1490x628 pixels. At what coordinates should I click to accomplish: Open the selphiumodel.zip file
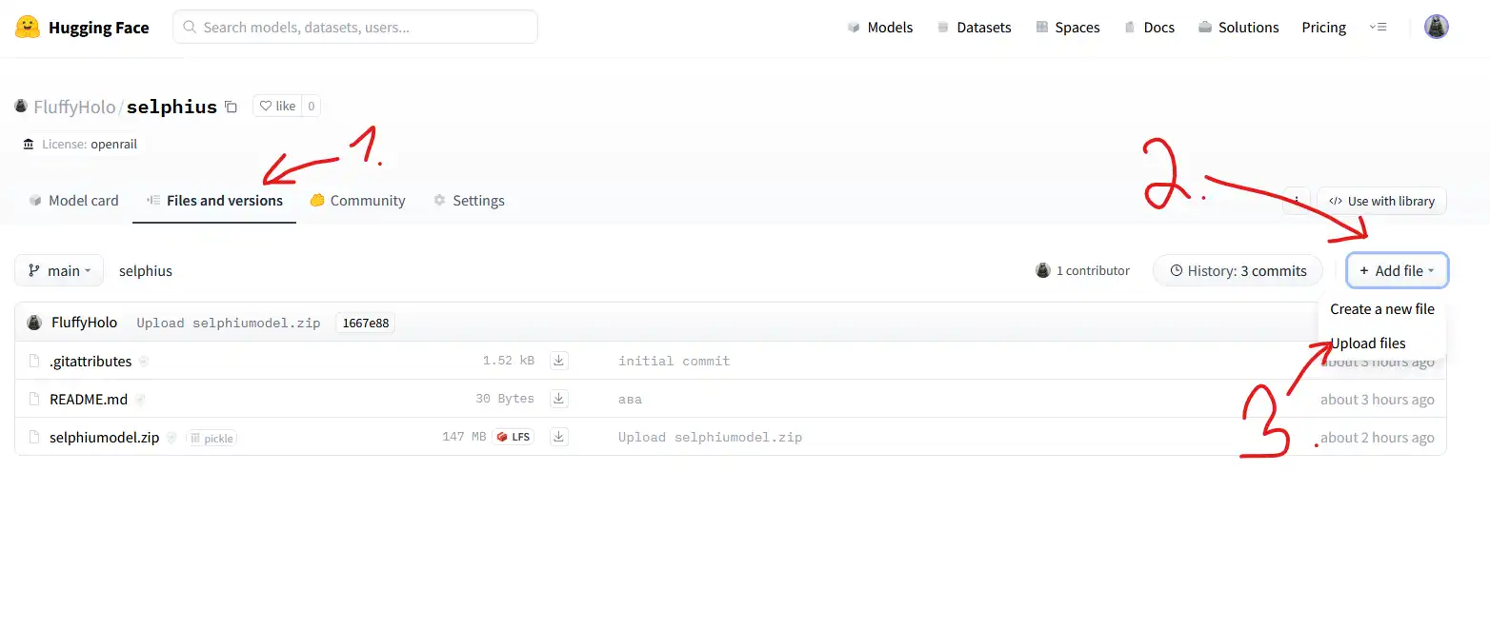pyautogui.click(x=105, y=438)
